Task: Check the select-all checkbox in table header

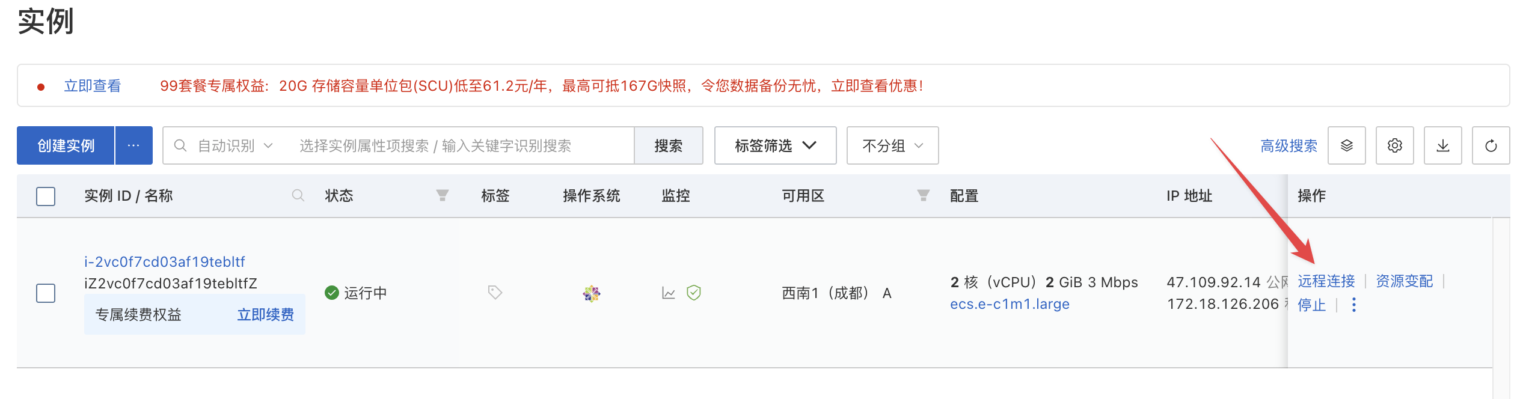Action: (46, 195)
